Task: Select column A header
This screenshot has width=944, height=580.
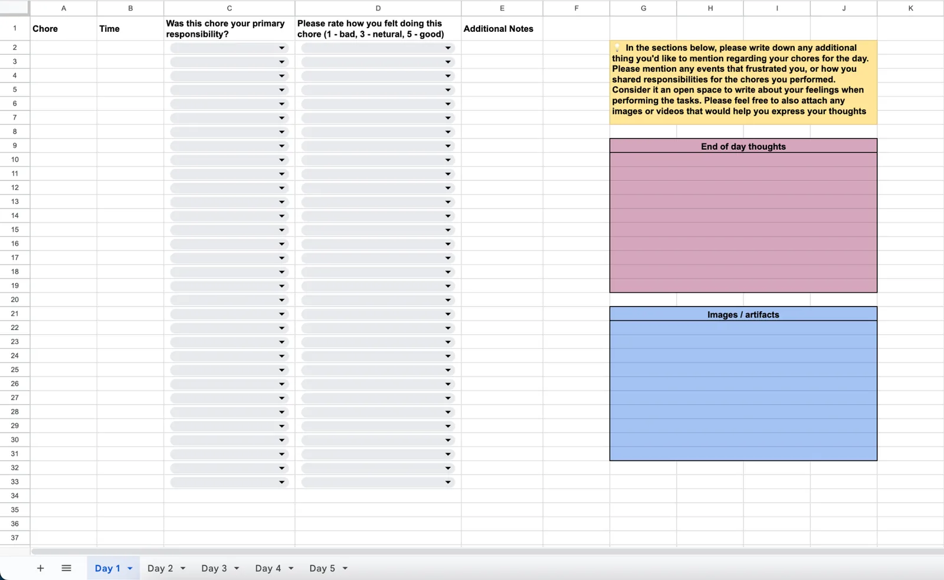Action: point(64,8)
